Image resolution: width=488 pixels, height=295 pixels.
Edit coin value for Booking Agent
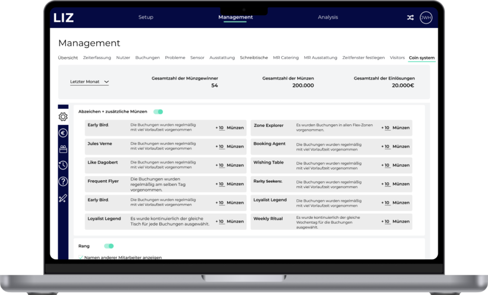pos(387,147)
